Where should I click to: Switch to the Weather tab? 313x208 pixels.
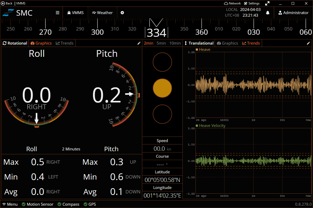point(102,12)
